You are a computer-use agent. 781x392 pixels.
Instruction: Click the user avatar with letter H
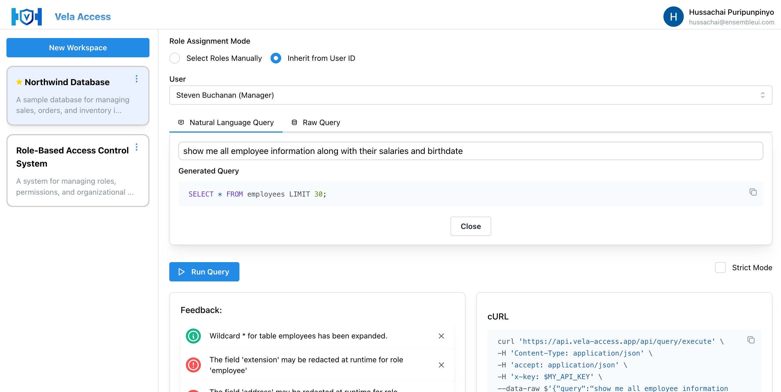tap(673, 17)
